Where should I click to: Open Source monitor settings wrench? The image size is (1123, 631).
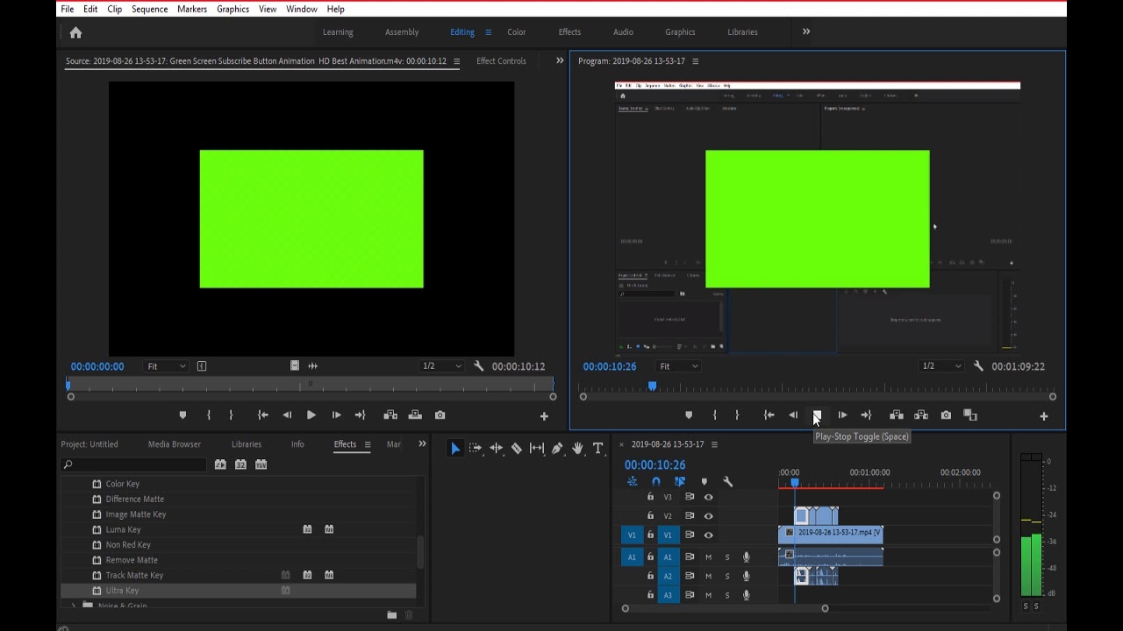coord(479,366)
